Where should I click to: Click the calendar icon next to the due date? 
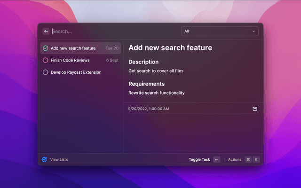(255, 109)
